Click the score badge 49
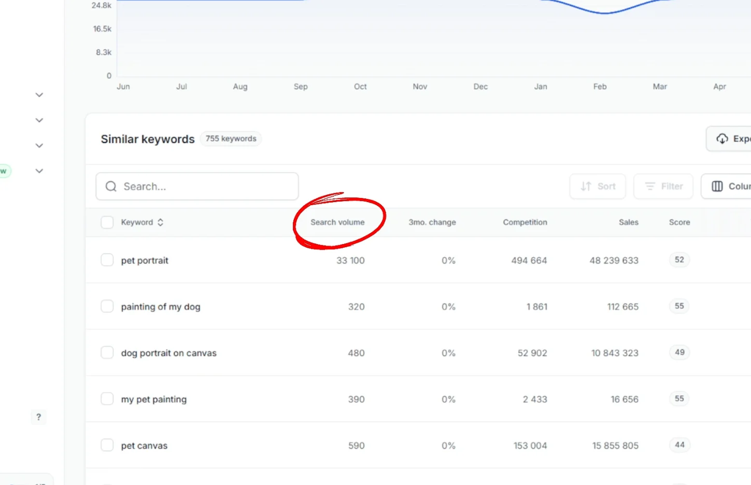Viewport: 751px width, 485px height. pos(679,352)
